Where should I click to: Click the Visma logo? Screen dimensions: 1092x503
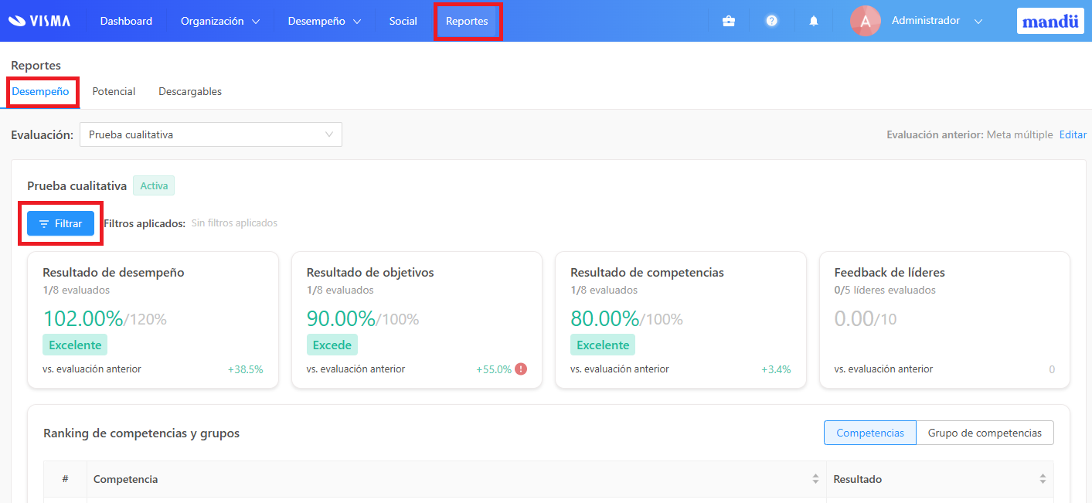39,21
